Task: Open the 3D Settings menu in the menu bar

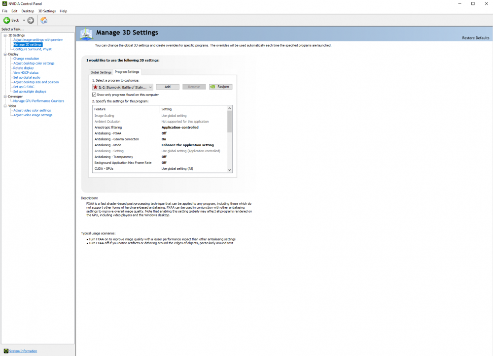Action: pyautogui.click(x=46, y=11)
